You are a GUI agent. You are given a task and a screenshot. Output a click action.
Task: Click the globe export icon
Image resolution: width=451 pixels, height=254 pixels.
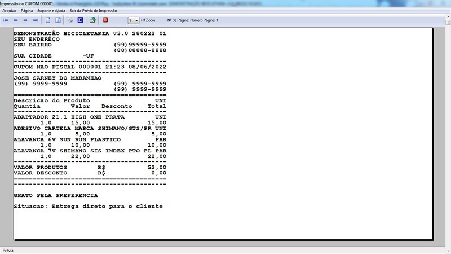92,20
